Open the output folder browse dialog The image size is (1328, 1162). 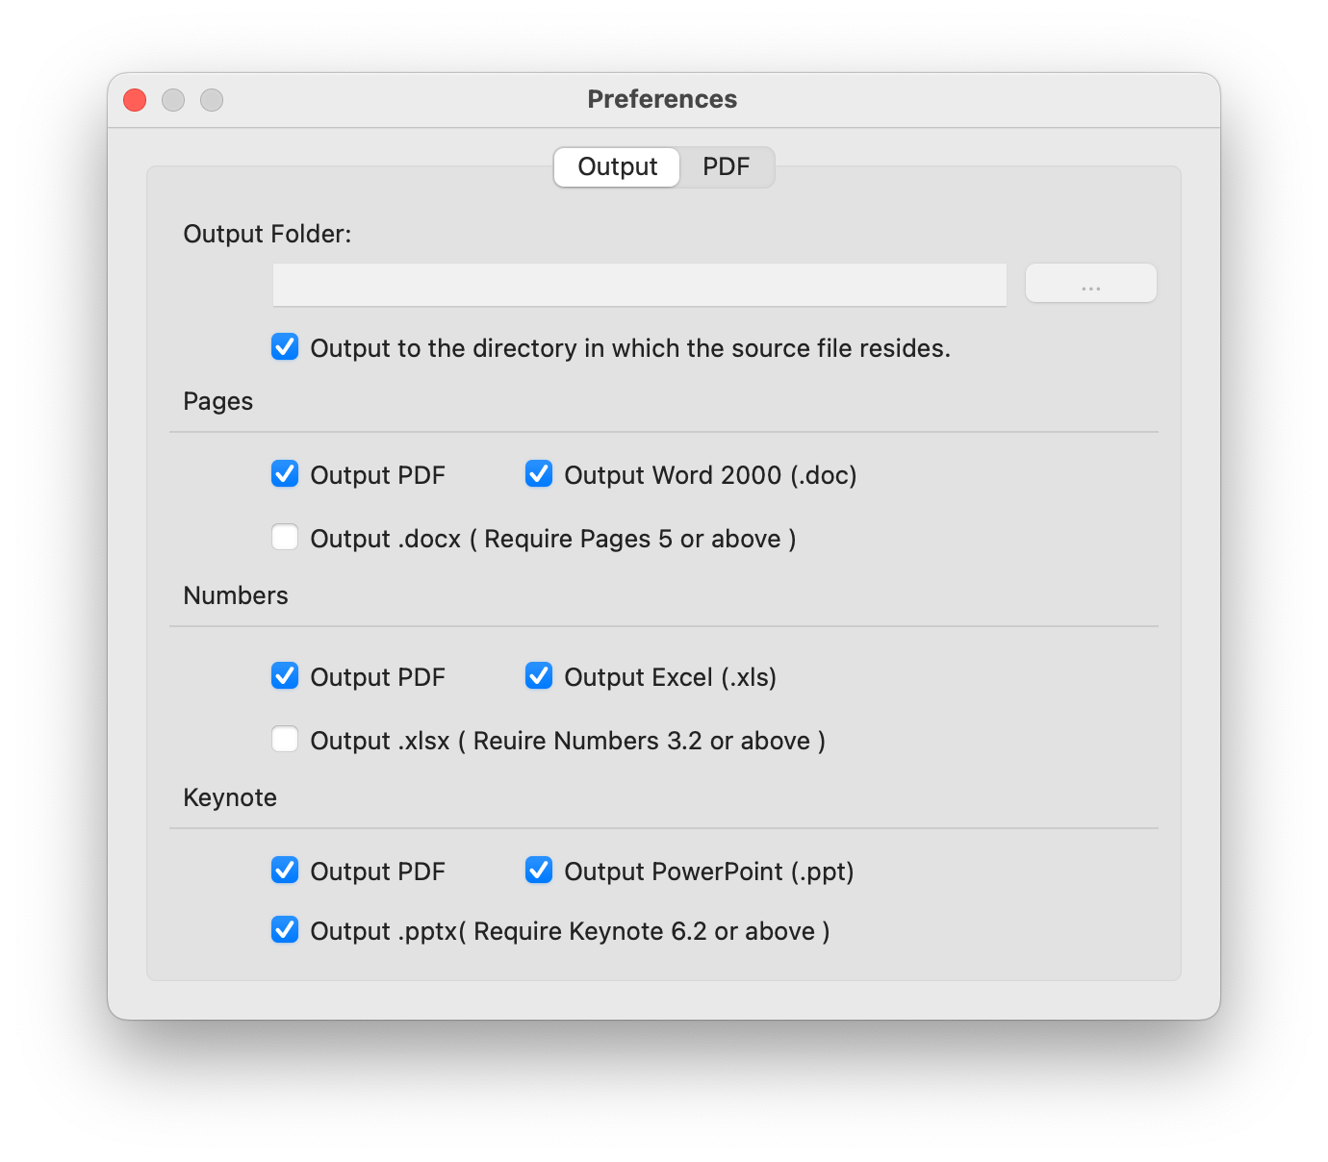pos(1090,283)
